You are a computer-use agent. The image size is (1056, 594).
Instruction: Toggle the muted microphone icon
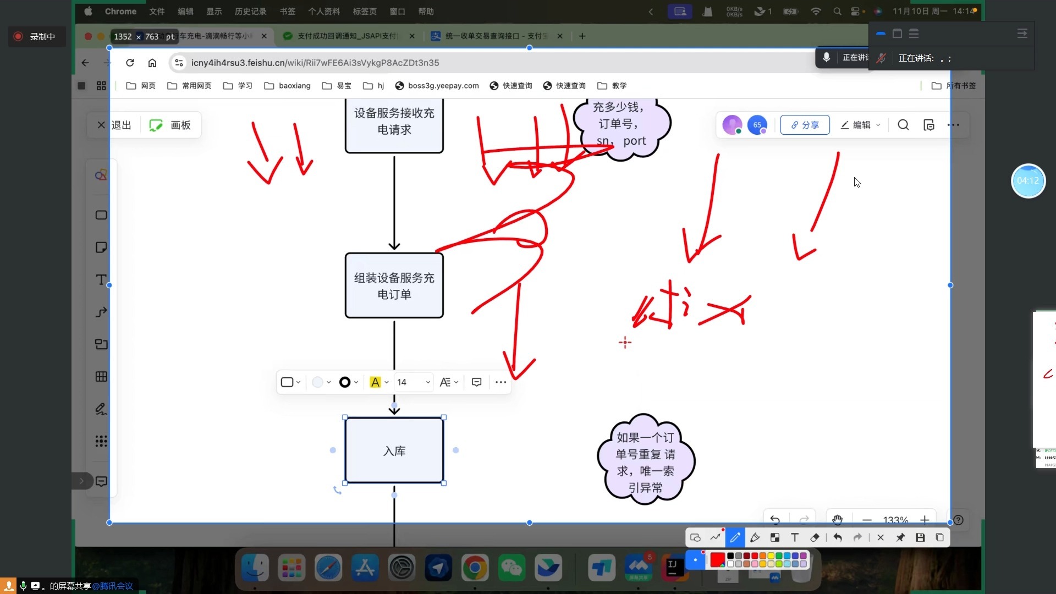(881, 58)
